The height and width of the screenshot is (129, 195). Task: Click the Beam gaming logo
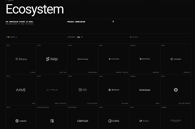pos(145,90)
